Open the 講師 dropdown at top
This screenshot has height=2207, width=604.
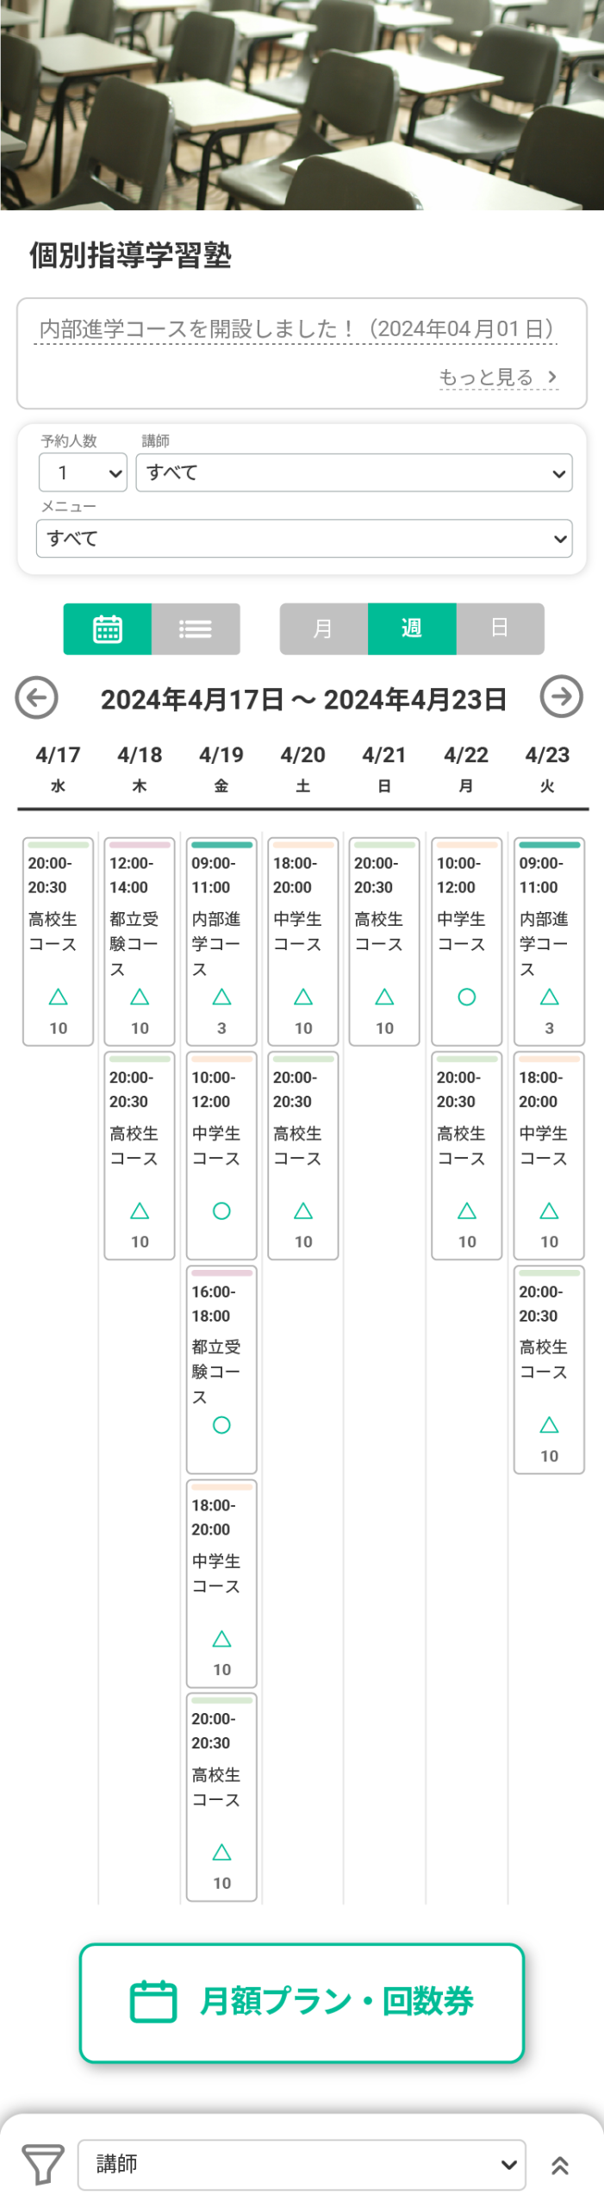pyautogui.click(x=353, y=472)
